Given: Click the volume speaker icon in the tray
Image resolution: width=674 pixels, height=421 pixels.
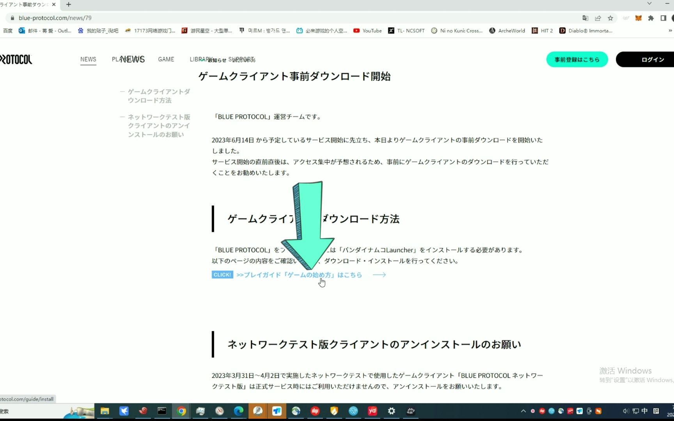Looking at the screenshot, I should coord(626,411).
